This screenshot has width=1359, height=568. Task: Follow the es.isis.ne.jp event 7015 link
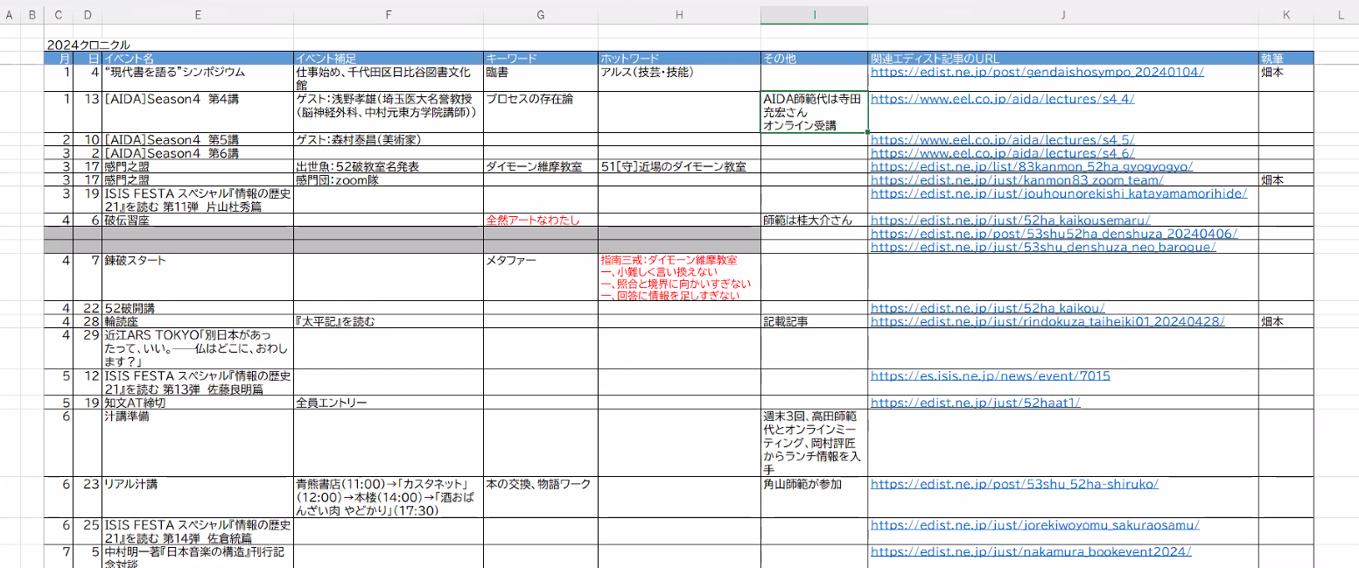[990, 376]
